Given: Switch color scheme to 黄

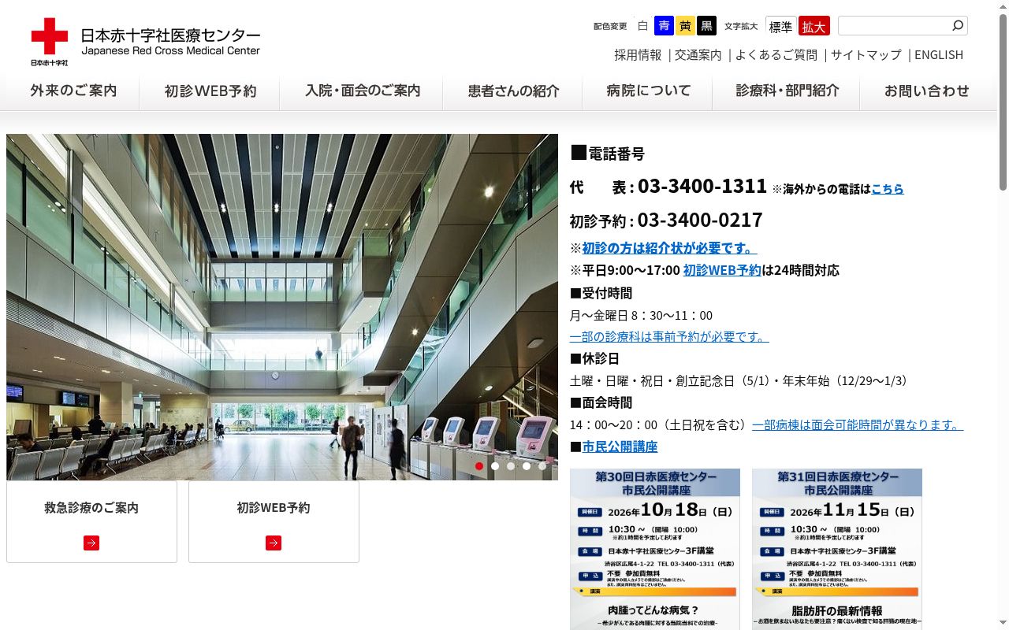Looking at the screenshot, I should [685, 26].
